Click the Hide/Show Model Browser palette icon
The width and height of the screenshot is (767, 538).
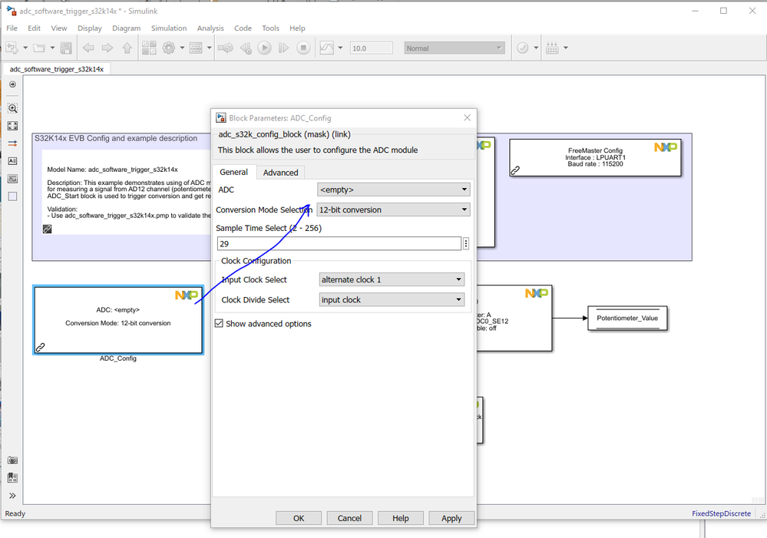(13, 84)
